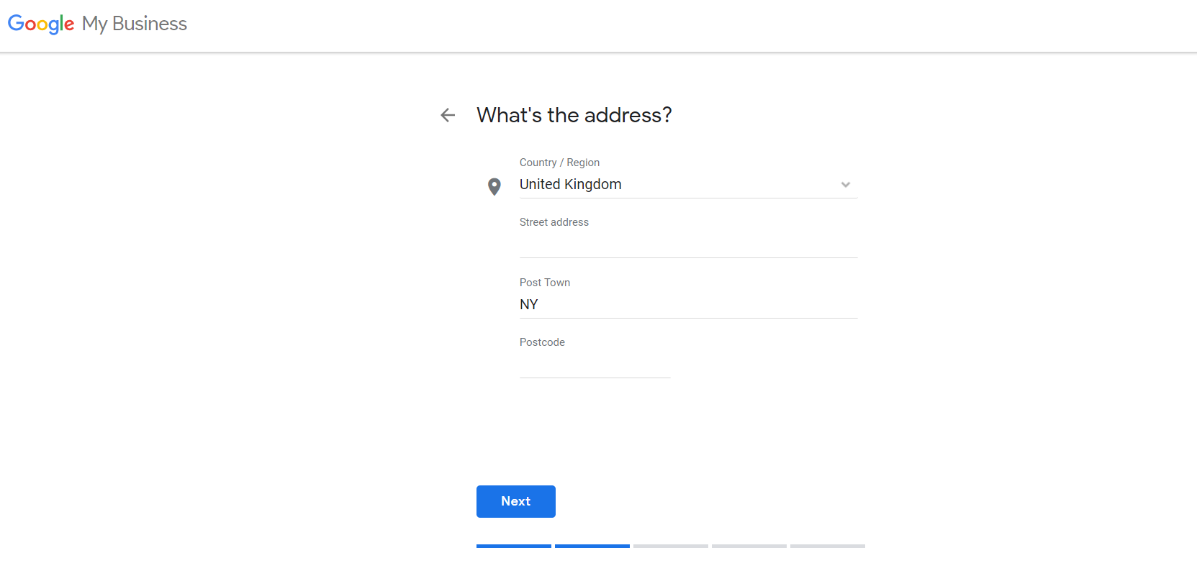1197x576 pixels.
Task: Click the second blue progress step bar
Action: [592, 547]
